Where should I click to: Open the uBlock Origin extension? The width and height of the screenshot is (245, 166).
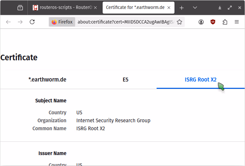(x=213, y=22)
